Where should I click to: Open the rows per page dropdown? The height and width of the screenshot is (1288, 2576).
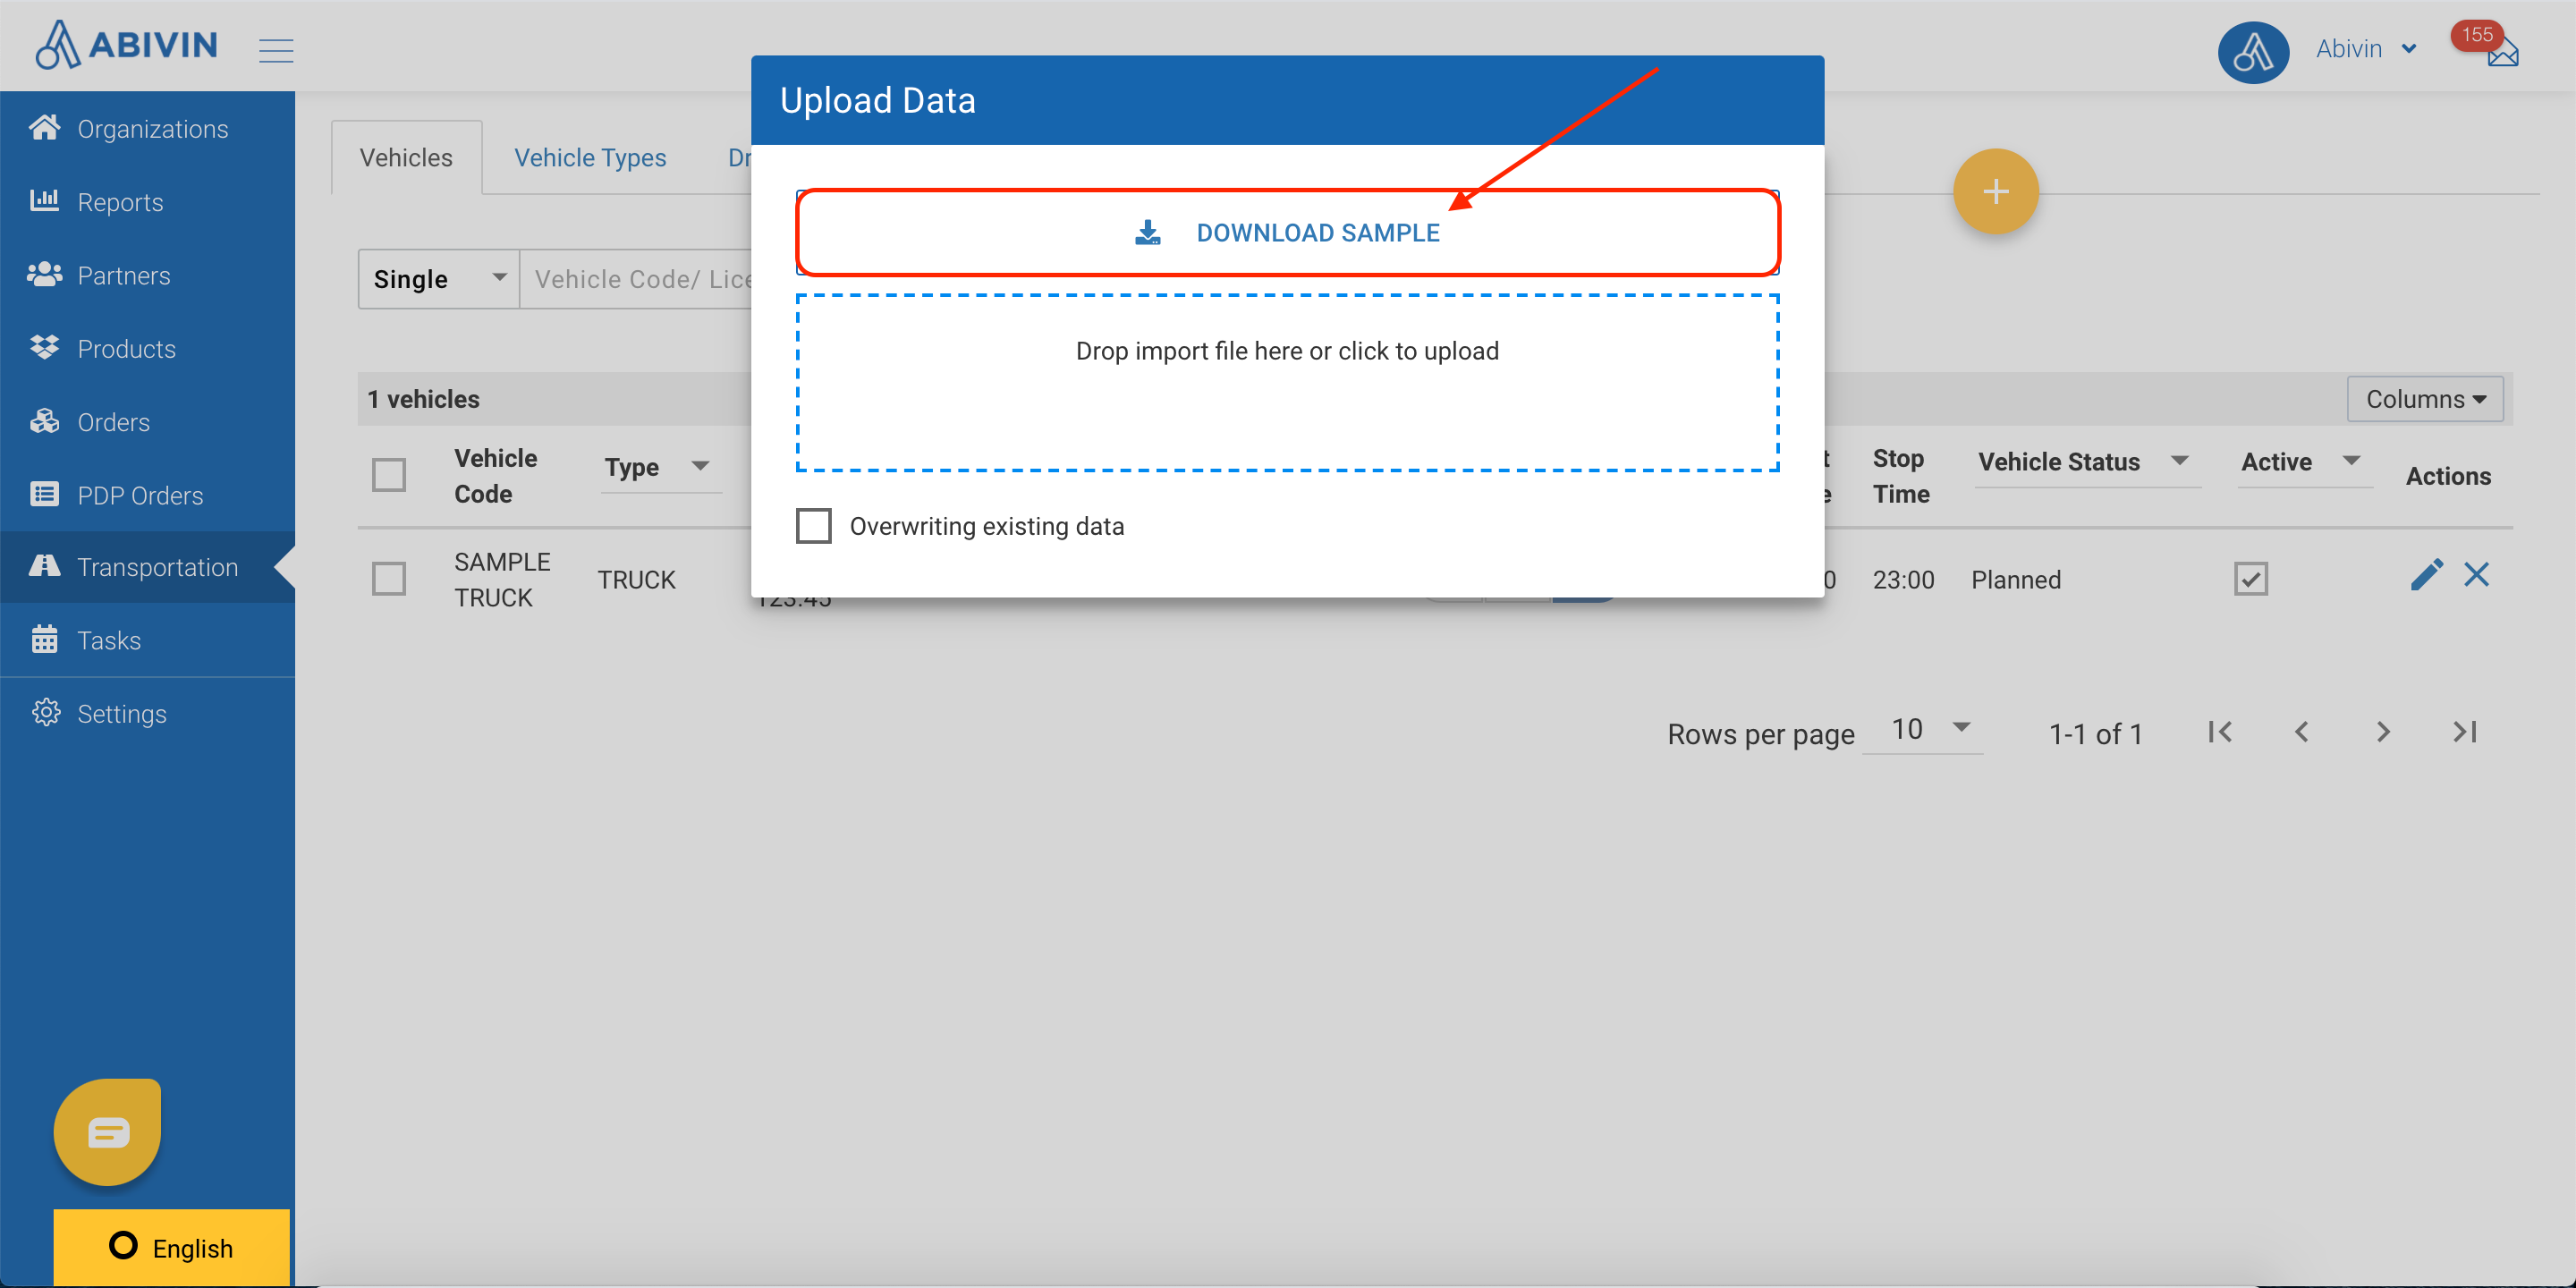(1926, 730)
